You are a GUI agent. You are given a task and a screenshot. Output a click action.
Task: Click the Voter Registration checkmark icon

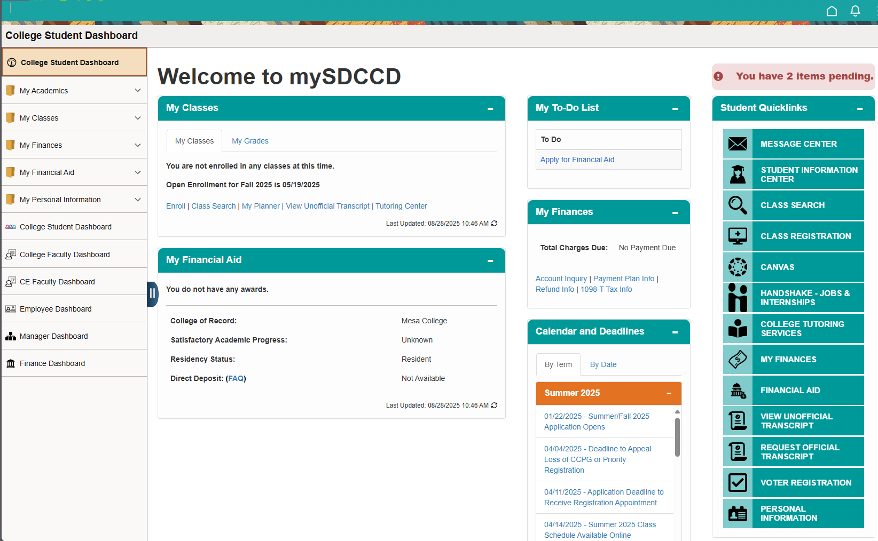coord(738,483)
